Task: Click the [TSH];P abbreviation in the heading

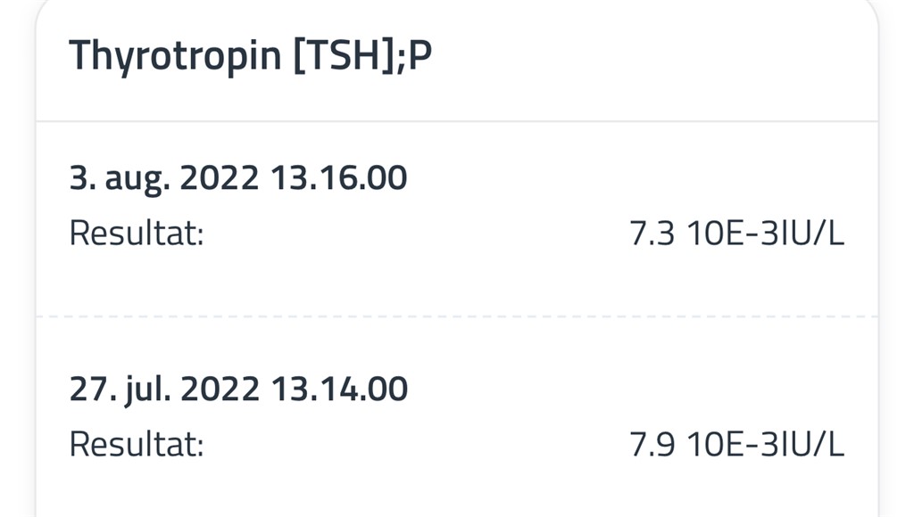Action: [362, 56]
